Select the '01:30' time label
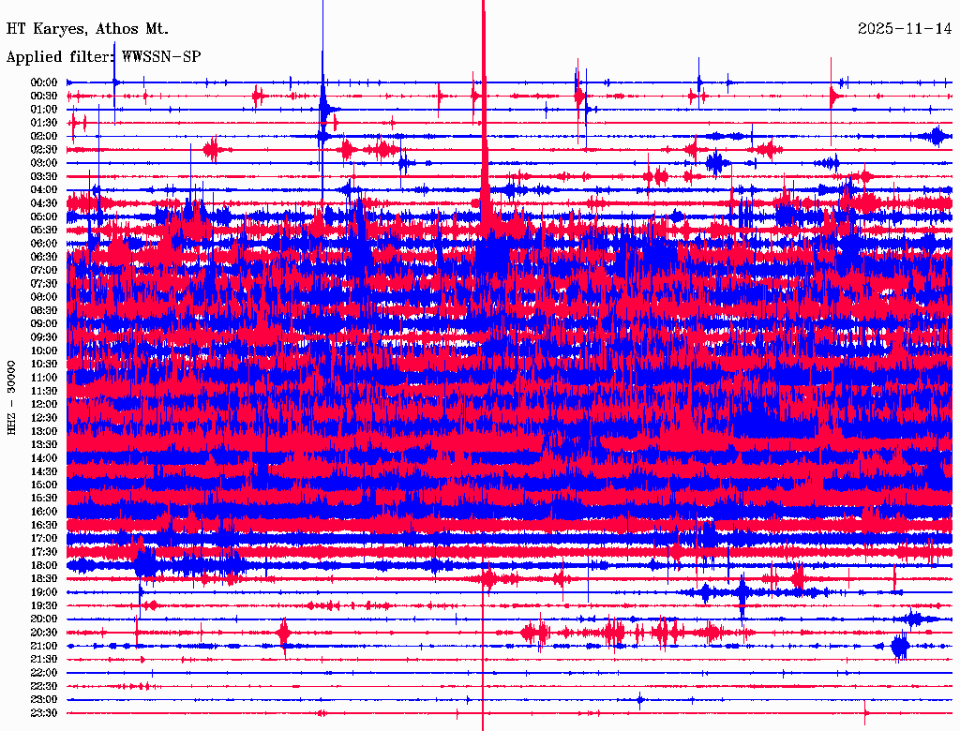 point(44,123)
